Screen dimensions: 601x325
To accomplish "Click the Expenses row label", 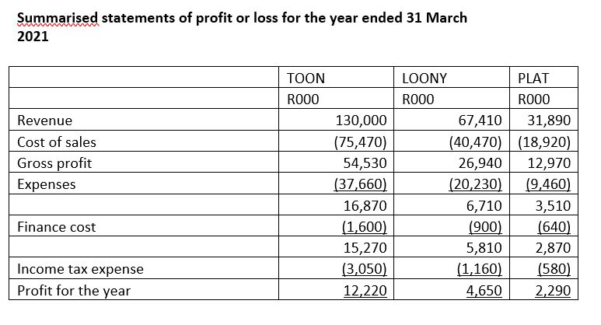I will 47,184.
